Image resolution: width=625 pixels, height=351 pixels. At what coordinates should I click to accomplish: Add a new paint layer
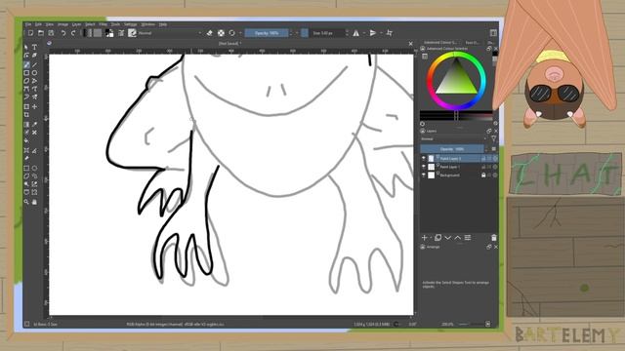pyautogui.click(x=425, y=238)
